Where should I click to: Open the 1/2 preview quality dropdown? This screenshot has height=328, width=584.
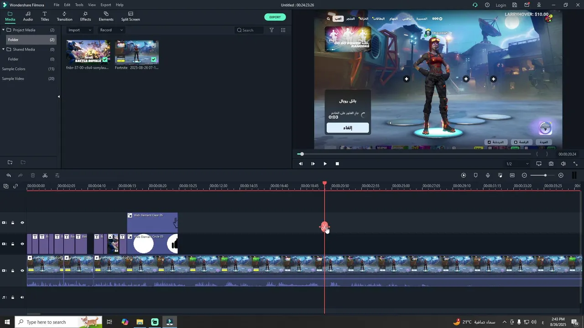pos(517,164)
